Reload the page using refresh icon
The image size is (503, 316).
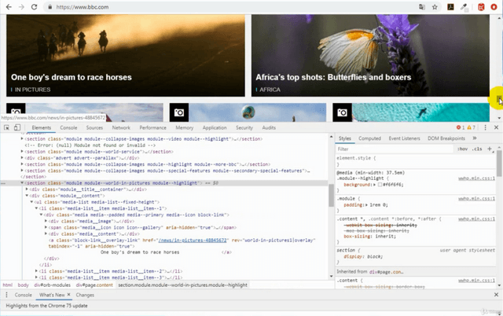[35, 7]
